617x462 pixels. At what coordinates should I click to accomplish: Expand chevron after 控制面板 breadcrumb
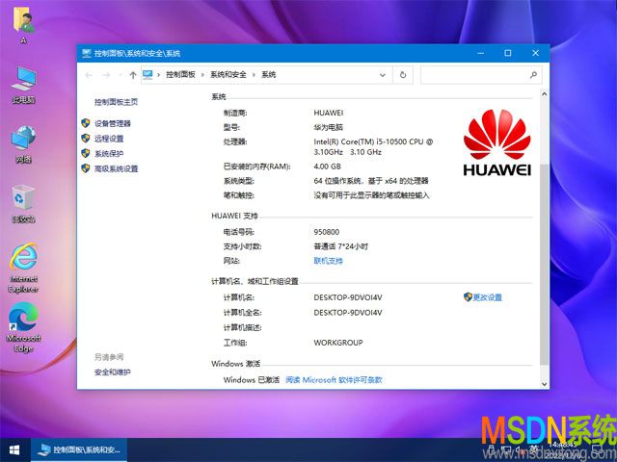pyautogui.click(x=202, y=75)
